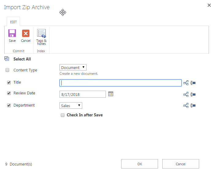Click the Review Date text field

pos(83,94)
